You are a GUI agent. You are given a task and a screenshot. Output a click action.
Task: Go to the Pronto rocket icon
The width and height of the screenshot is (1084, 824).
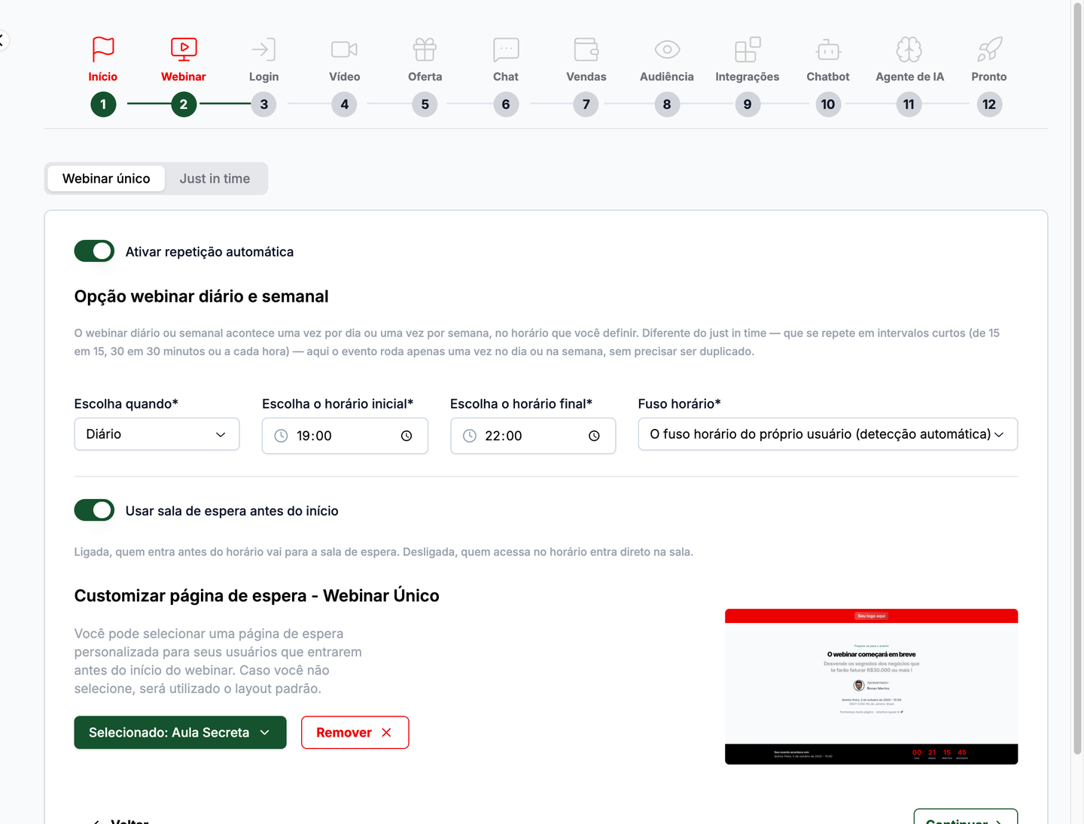[x=989, y=50]
